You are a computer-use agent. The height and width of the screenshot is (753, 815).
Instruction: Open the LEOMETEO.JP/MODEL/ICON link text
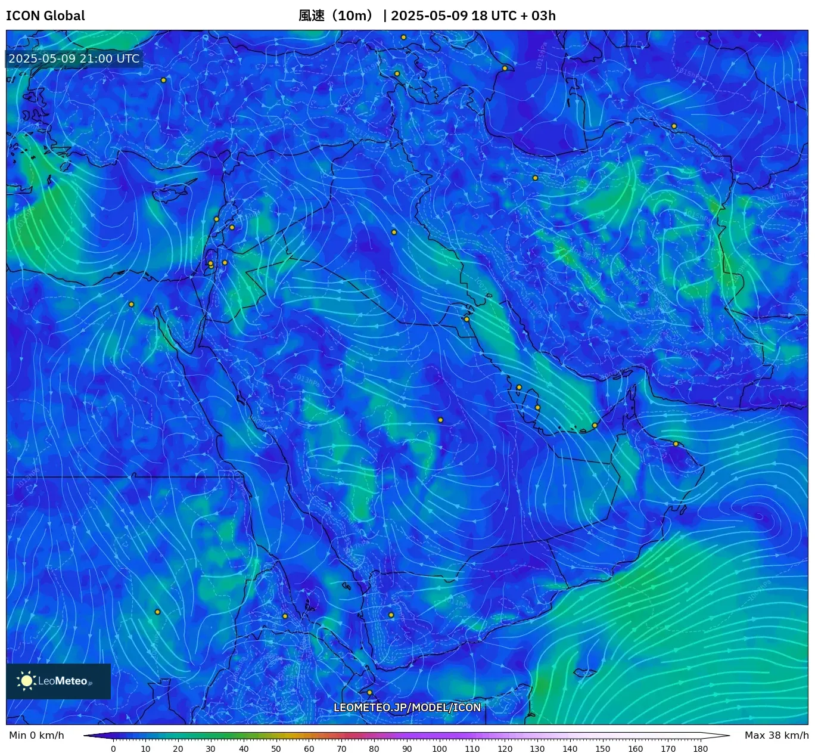coord(407,708)
